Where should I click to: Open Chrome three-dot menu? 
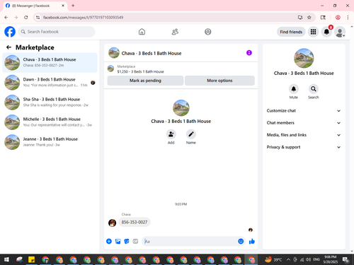coord(348,18)
